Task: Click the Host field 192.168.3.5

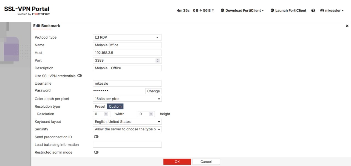Action: tap(127, 53)
